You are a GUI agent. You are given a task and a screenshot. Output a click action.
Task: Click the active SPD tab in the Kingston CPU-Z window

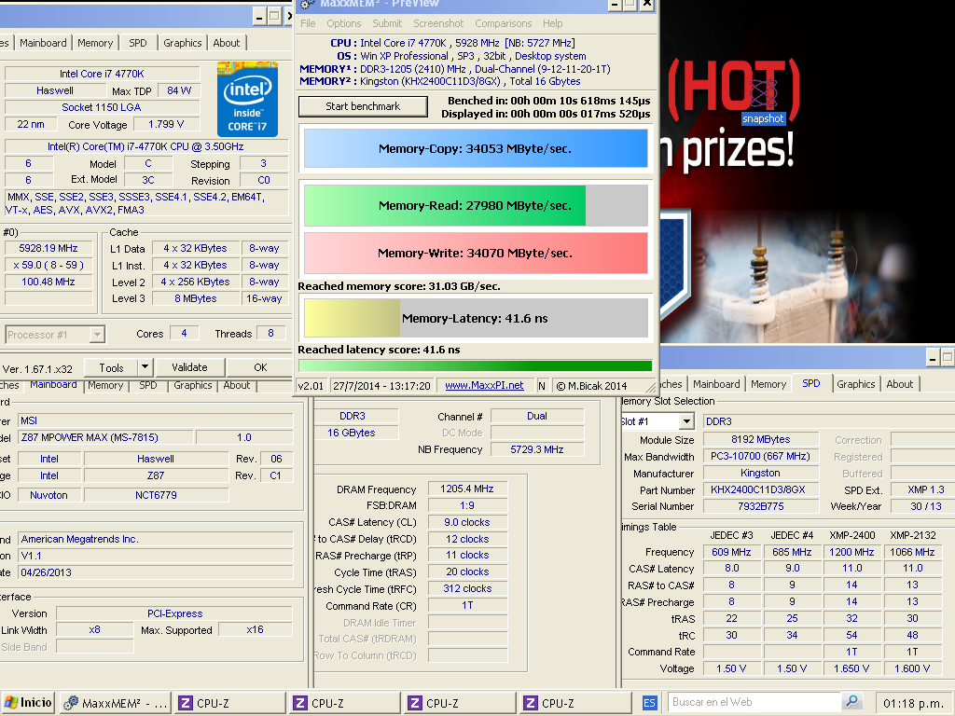pos(810,383)
